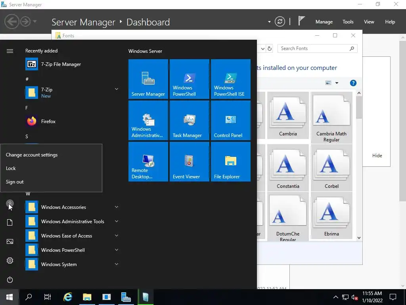406x305 pixels.
Task: Expand the 7-Zip folder
Action: (x=117, y=89)
